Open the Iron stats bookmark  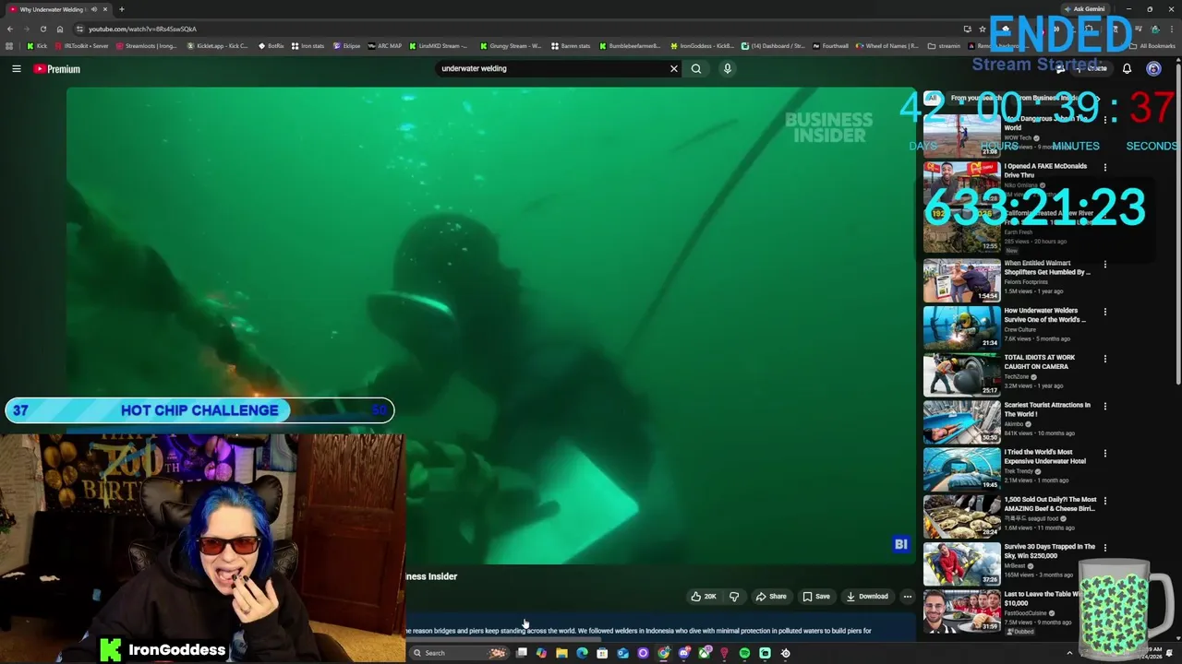[x=308, y=46]
